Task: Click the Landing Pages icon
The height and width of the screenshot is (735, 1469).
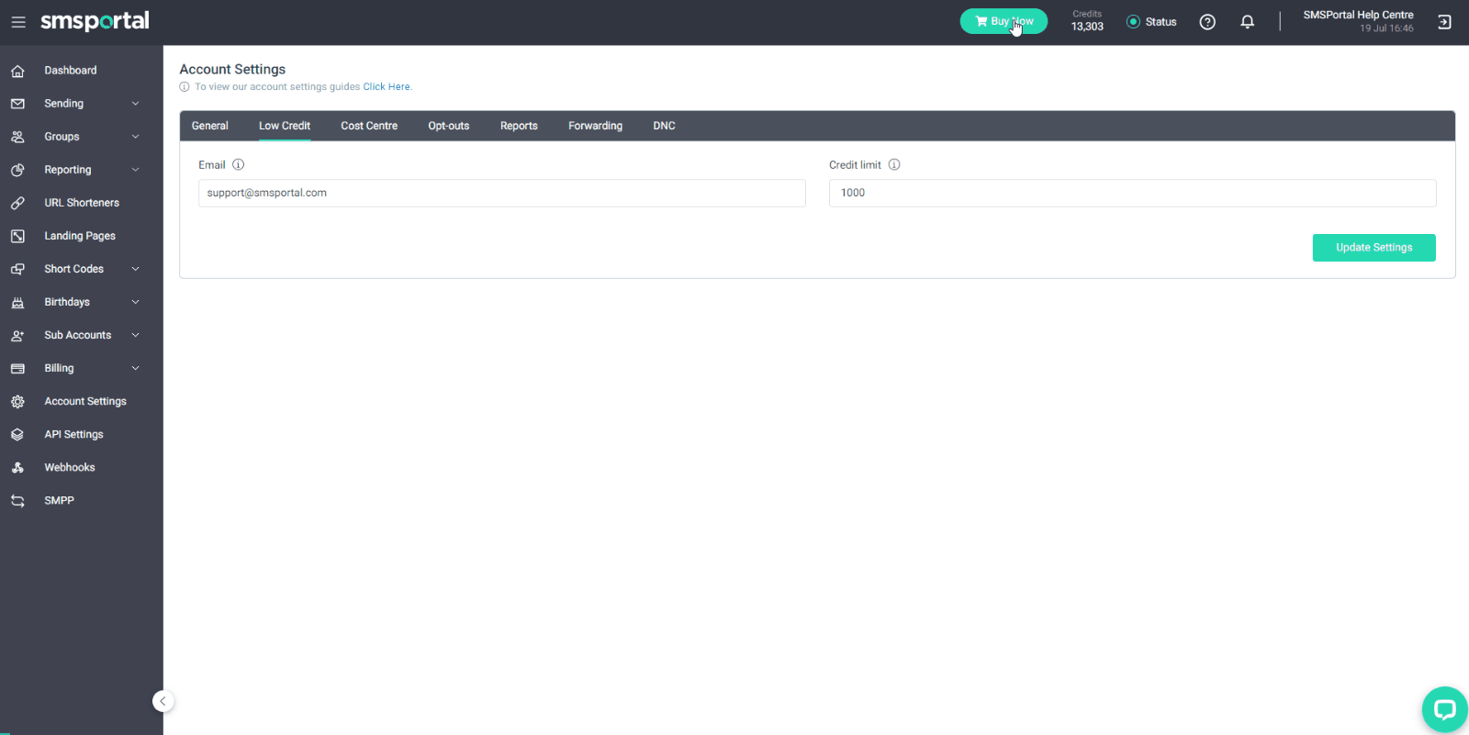Action: click(x=17, y=236)
